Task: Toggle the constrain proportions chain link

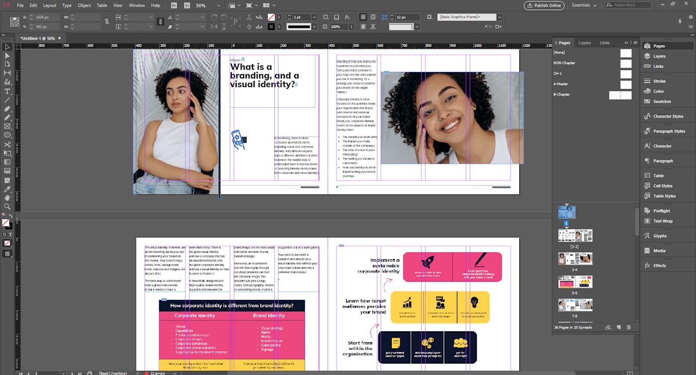Action: [x=107, y=22]
